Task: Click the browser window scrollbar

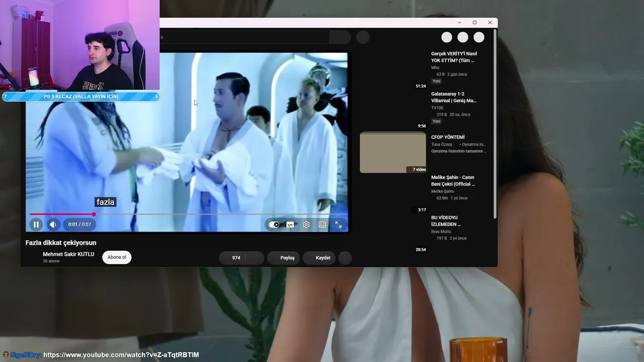Action: coord(496,123)
